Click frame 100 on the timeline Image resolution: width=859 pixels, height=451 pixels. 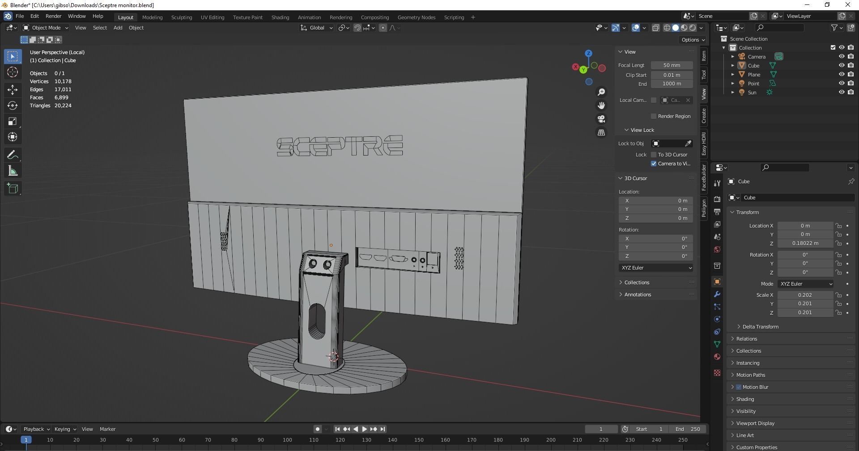(287, 440)
